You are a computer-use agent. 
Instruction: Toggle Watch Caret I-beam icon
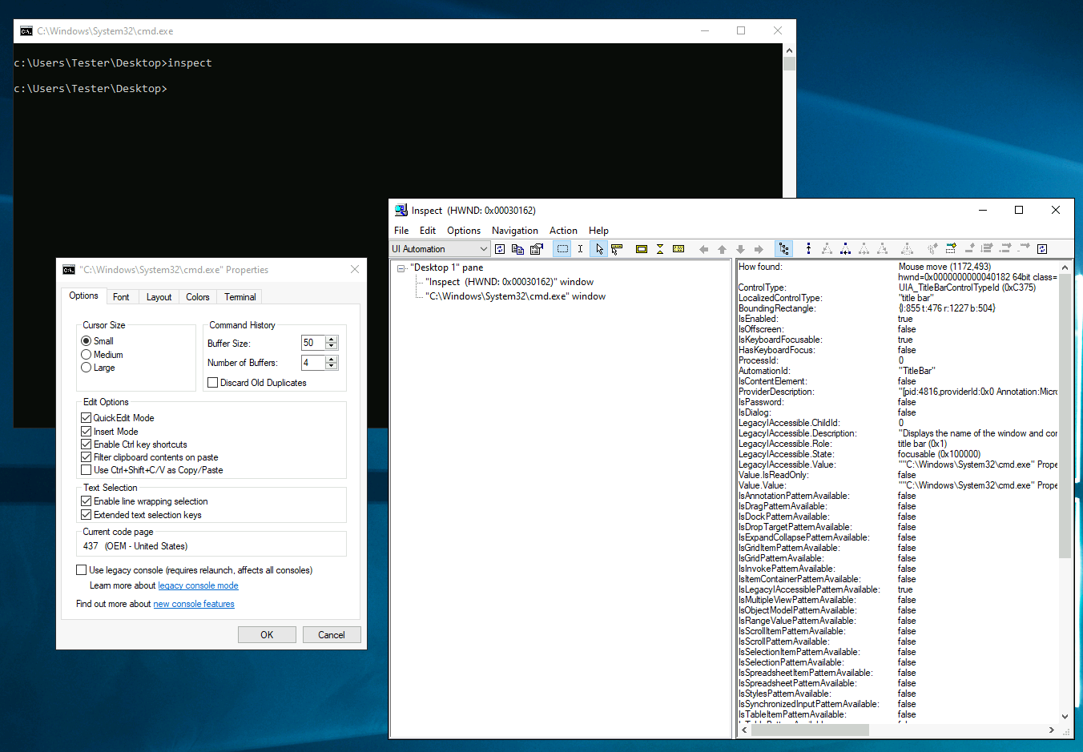580,249
